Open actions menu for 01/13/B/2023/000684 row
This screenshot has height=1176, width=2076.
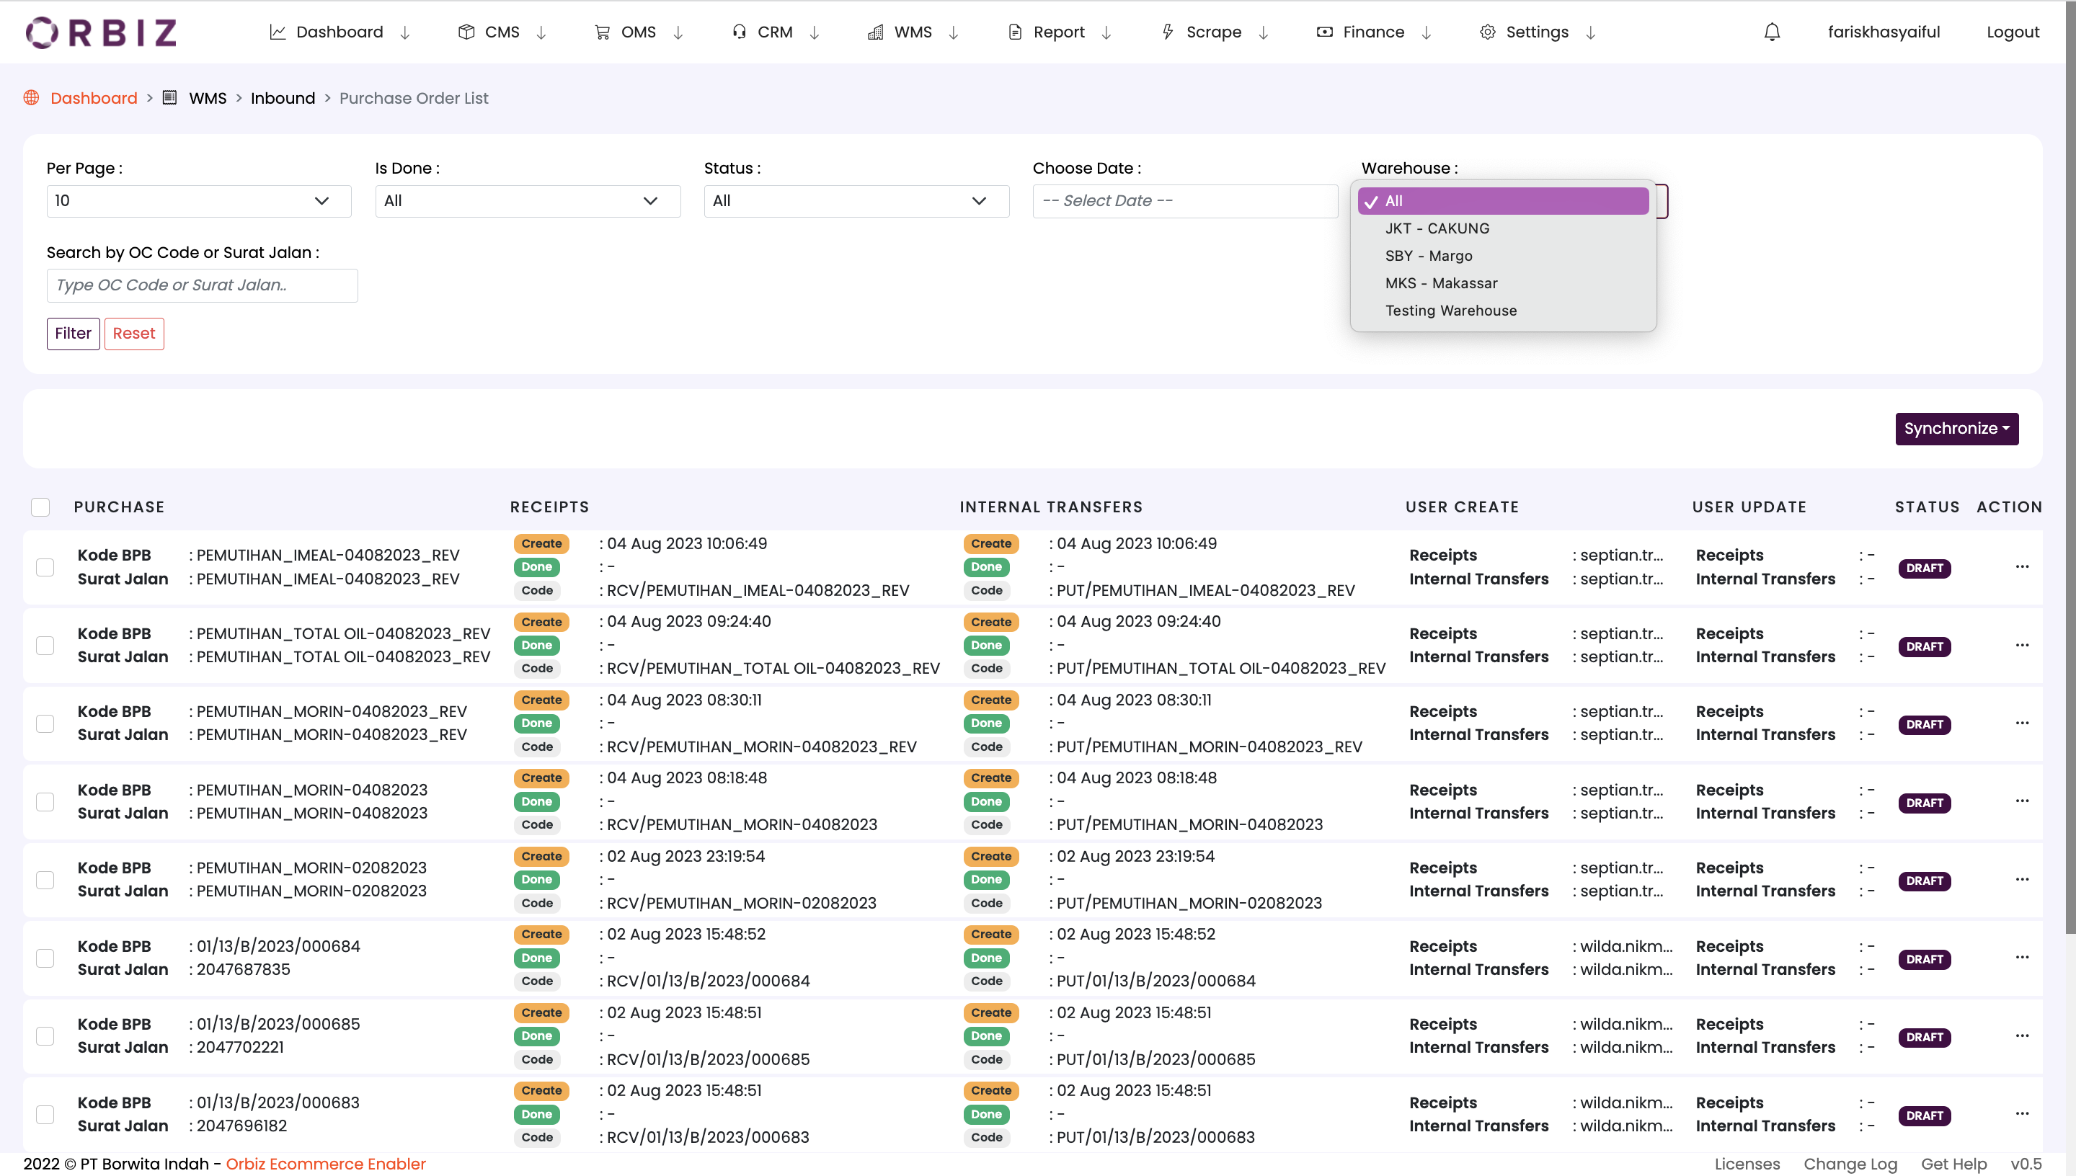[x=2022, y=957]
